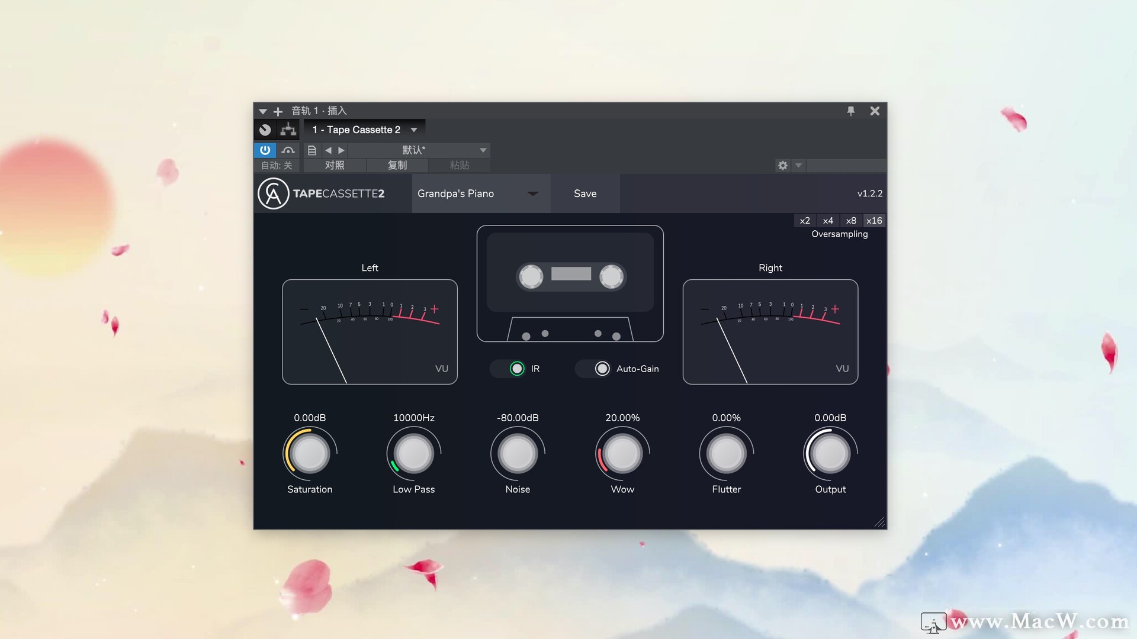Click the Save button
Viewport: 1137px width, 639px height.
point(584,193)
